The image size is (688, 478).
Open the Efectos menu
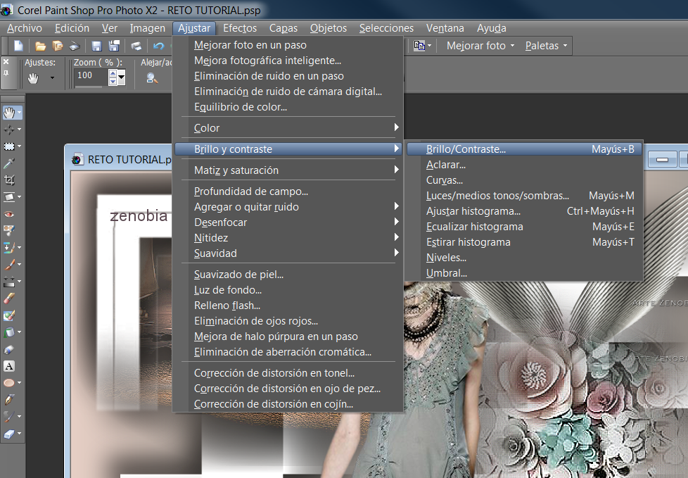pos(240,28)
